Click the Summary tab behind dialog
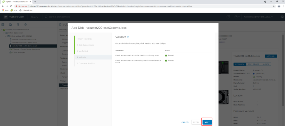 63,29
